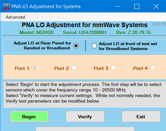Viewport: 166px width, 131px height.
Task: Click the Serial: US47200001 label
Action: point(85,32)
